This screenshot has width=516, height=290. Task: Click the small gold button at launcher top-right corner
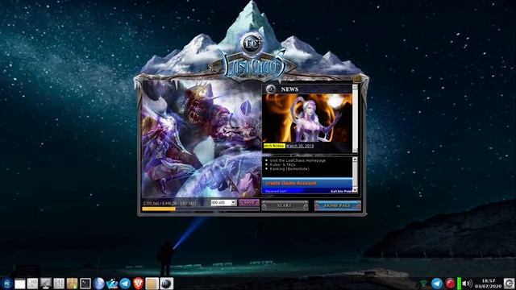click(357, 79)
